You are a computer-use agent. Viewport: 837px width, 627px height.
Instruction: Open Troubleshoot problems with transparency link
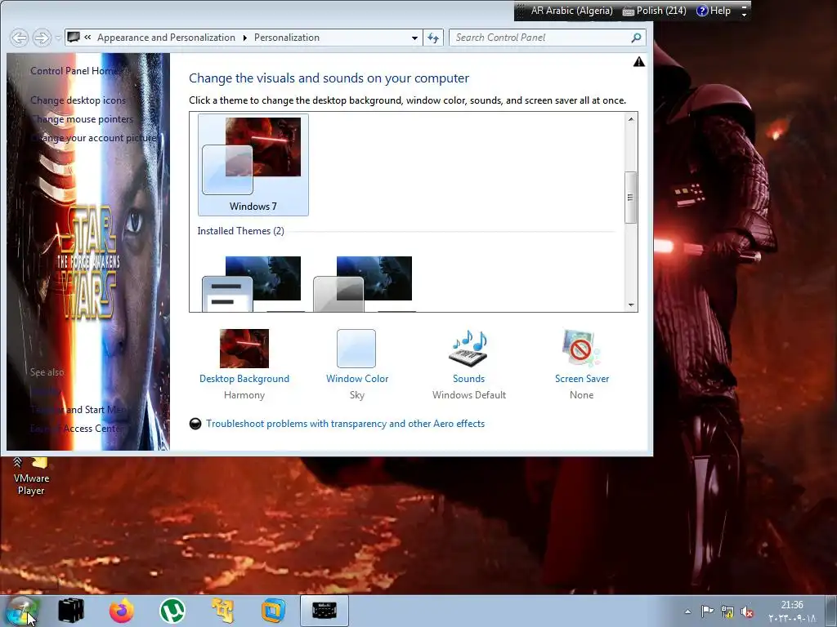[x=346, y=424]
